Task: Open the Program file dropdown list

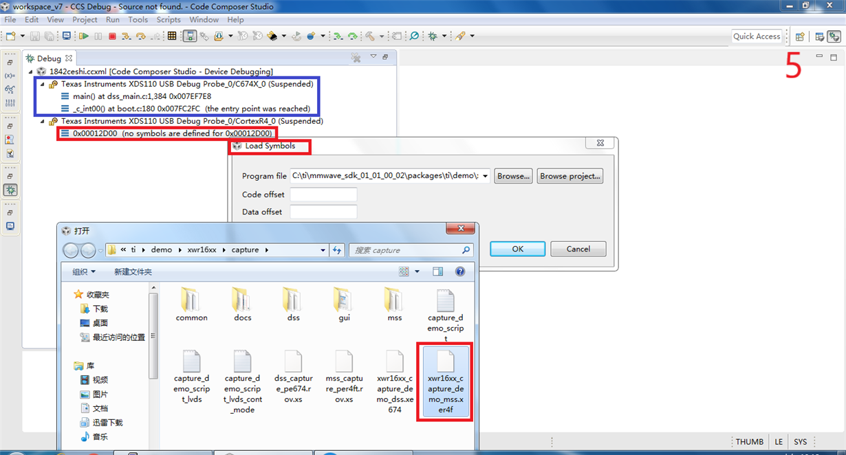Action: coord(486,176)
